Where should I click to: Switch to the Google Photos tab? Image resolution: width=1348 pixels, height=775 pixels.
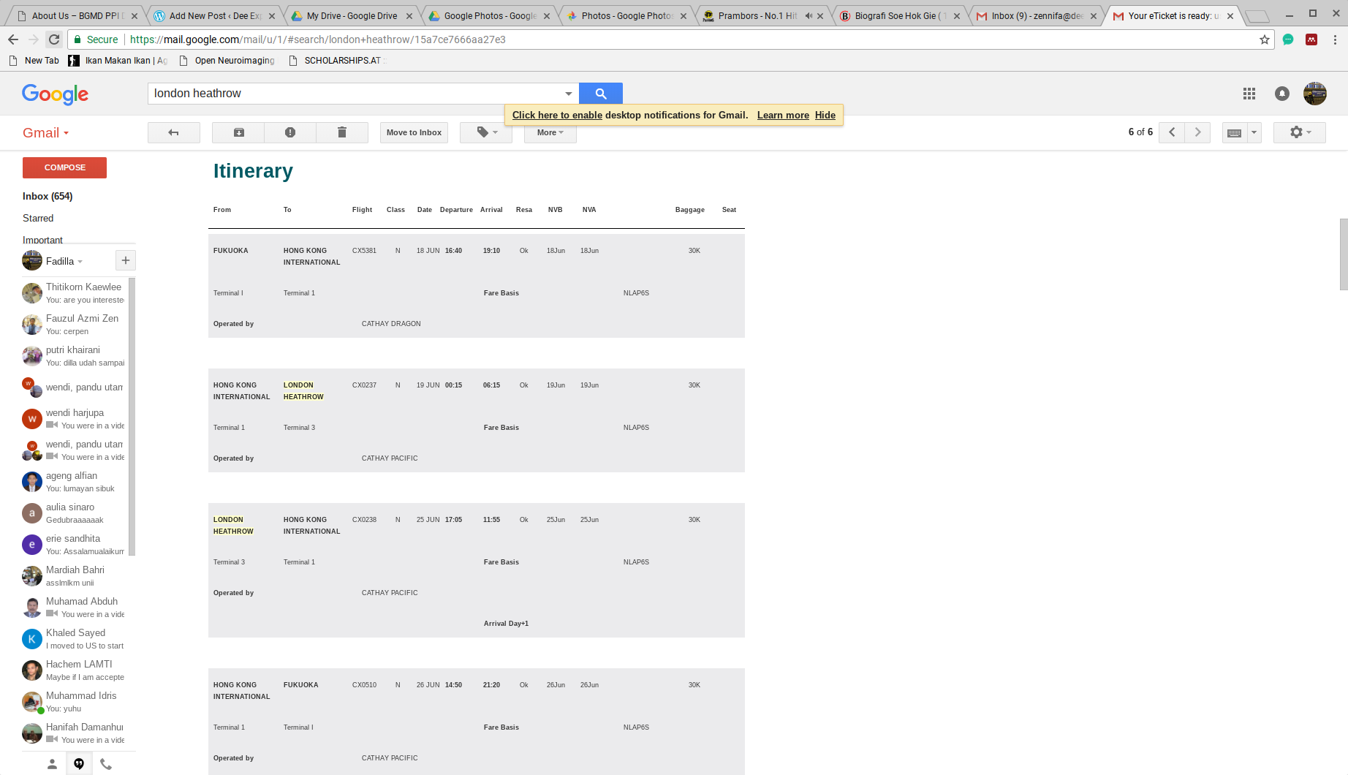pos(490,15)
